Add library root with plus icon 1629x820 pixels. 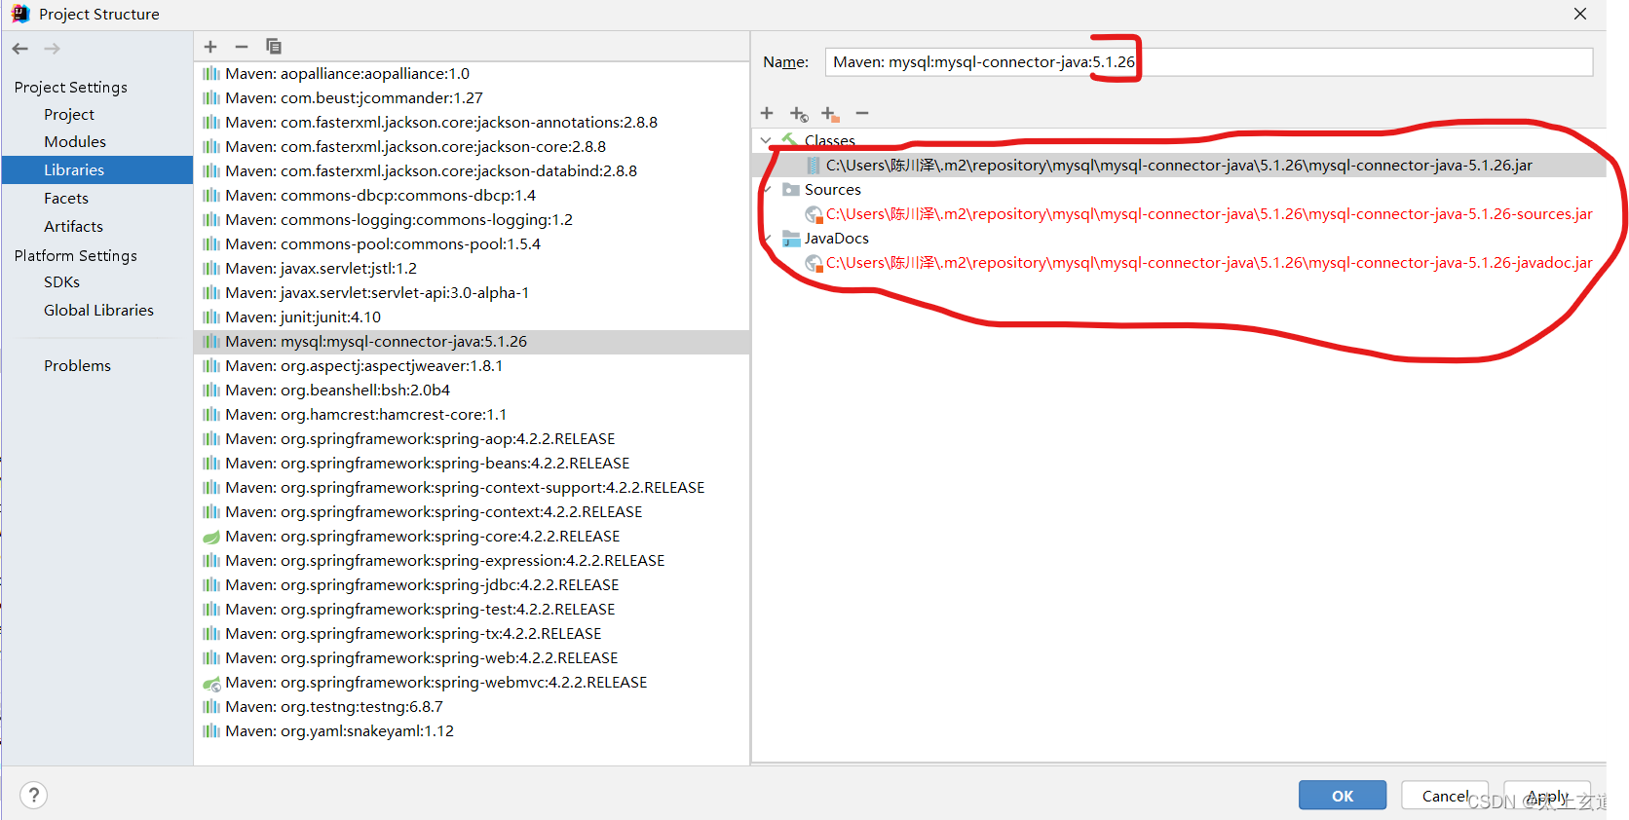tap(767, 113)
